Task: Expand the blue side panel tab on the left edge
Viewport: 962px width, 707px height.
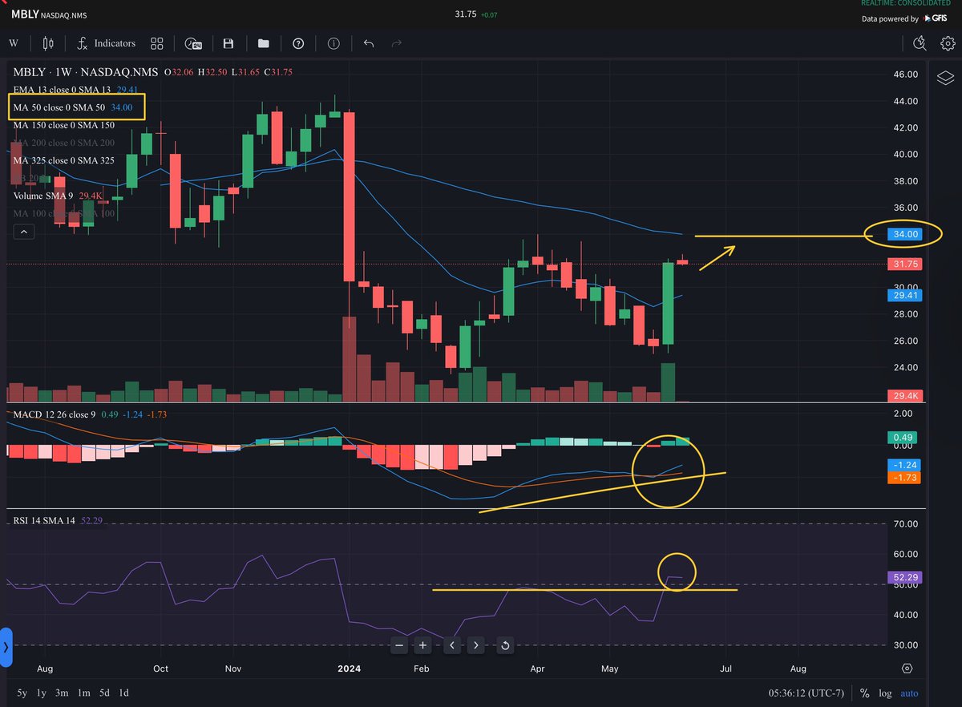Action: click(6, 646)
